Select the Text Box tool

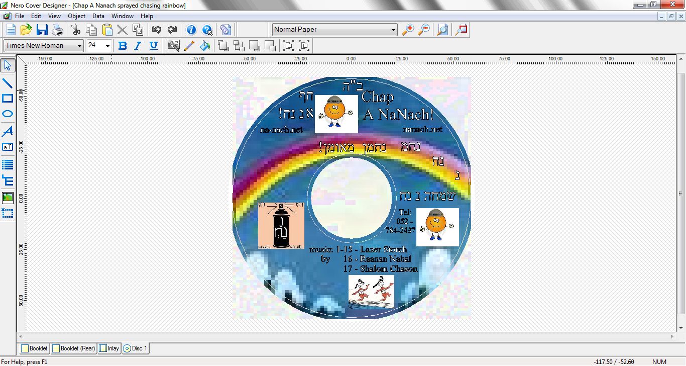7,147
